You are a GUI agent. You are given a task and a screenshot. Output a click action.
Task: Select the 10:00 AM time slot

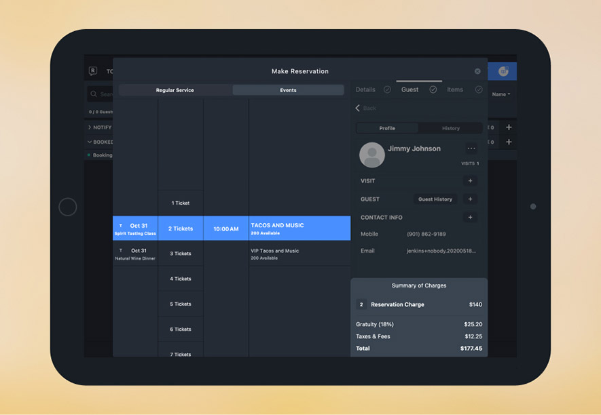tap(226, 229)
